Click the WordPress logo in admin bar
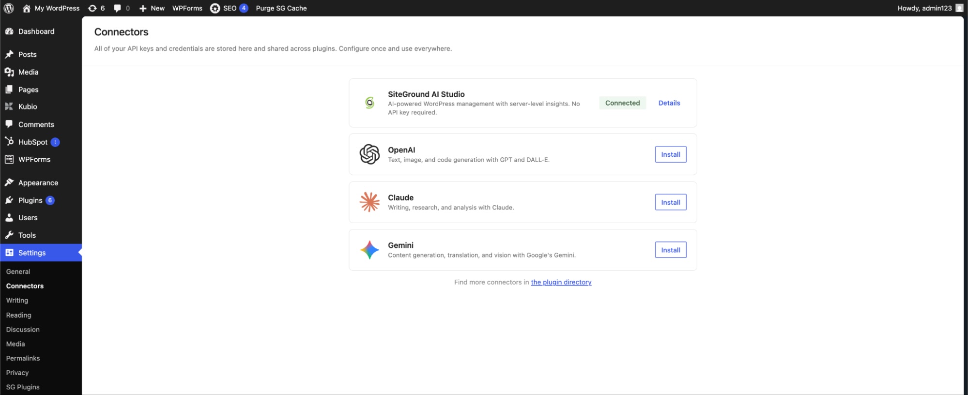The image size is (968, 395). pyautogui.click(x=9, y=8)
